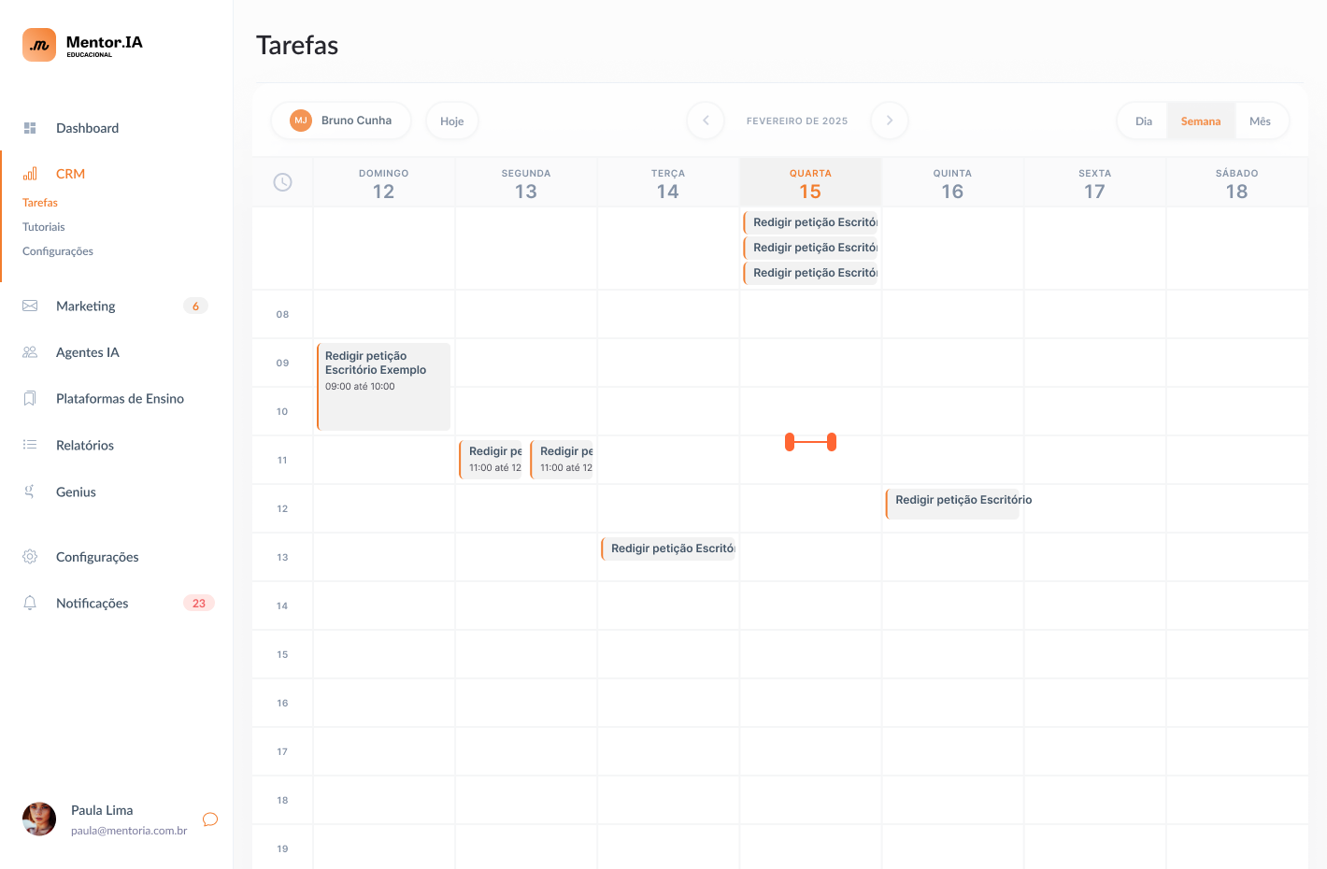Go to next week with right chevron
The width and height of the screenshot is (1327, 869).
click(890, 121)
